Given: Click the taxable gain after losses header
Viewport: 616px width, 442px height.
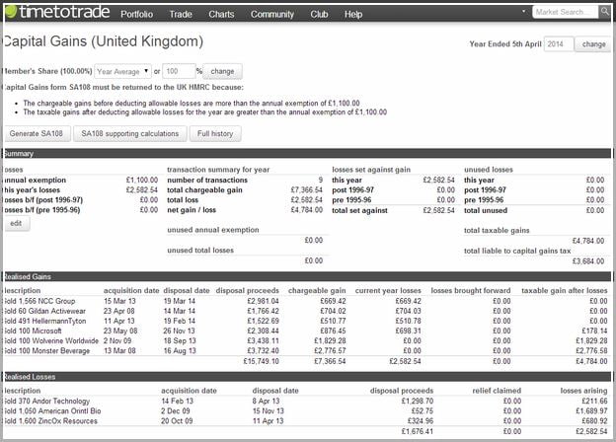Looking at the screenshot, I should click(x=565, y=290).
